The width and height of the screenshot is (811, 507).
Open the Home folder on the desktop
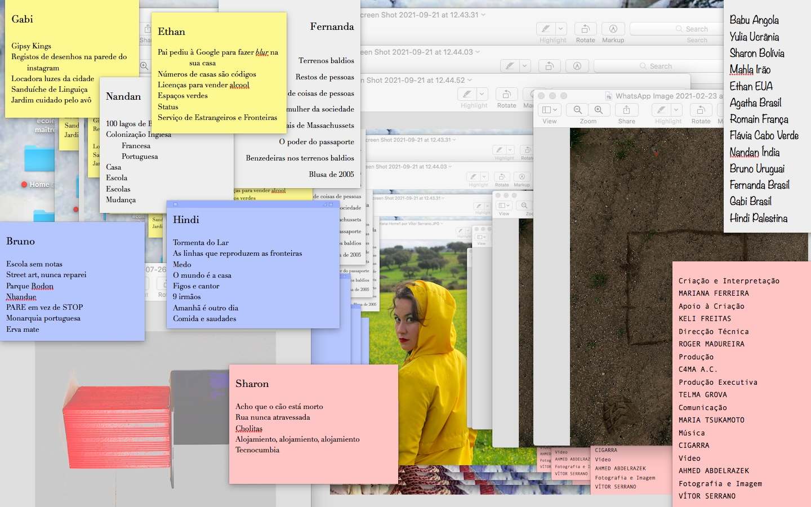39,163
